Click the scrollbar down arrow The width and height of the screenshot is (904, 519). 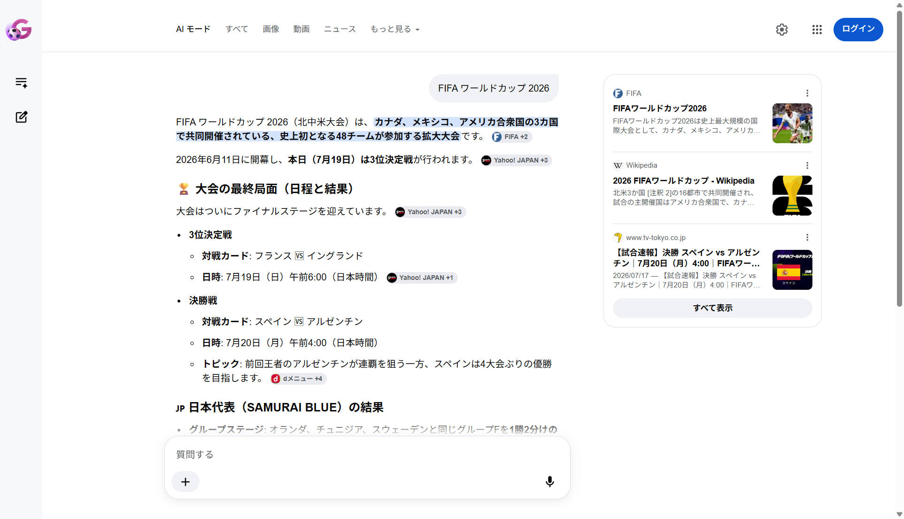[x=899, y=514]
